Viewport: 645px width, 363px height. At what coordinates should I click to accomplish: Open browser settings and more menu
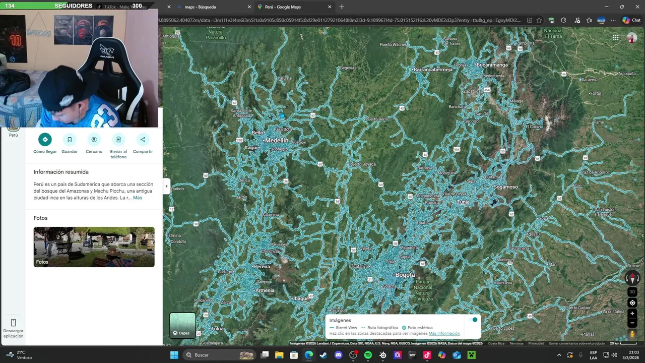click(x=613, y=20)
